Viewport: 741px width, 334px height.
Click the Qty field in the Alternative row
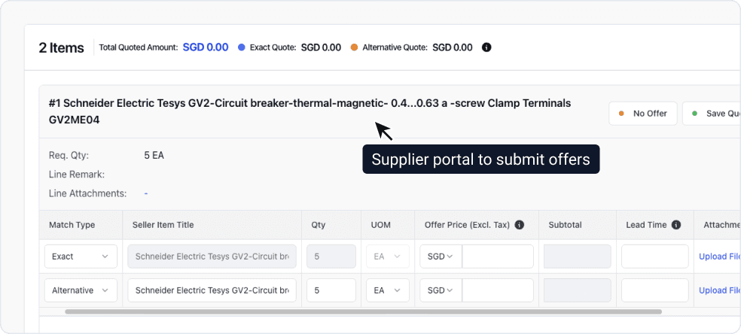[x=331, y=290]
